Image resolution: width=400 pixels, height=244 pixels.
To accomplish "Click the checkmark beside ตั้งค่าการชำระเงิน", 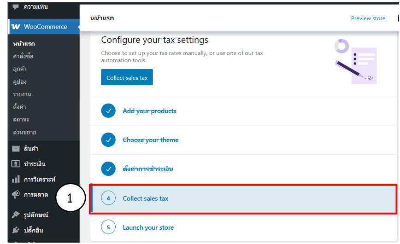I will pos(108,169).
